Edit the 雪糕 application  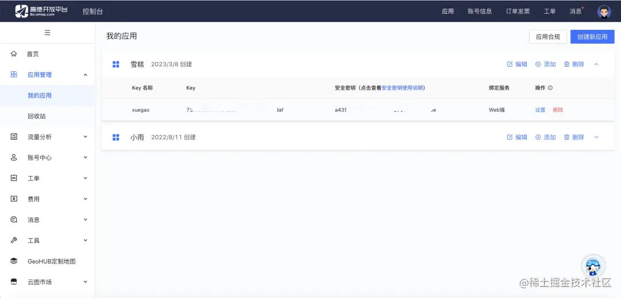[x=517, y=64]
